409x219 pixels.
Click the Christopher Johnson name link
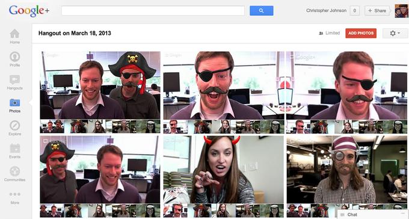tap(326, 11)
